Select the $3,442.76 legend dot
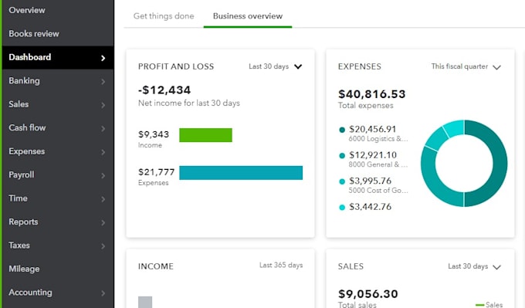 (342, 207)
